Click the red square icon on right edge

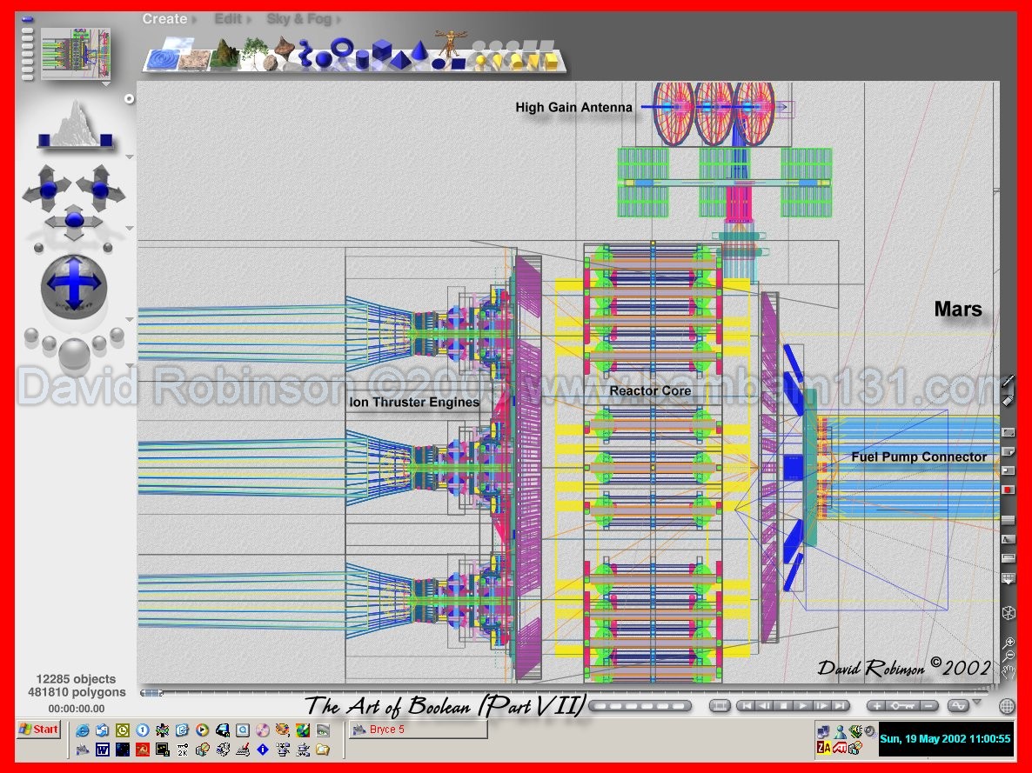[1008, 490]
